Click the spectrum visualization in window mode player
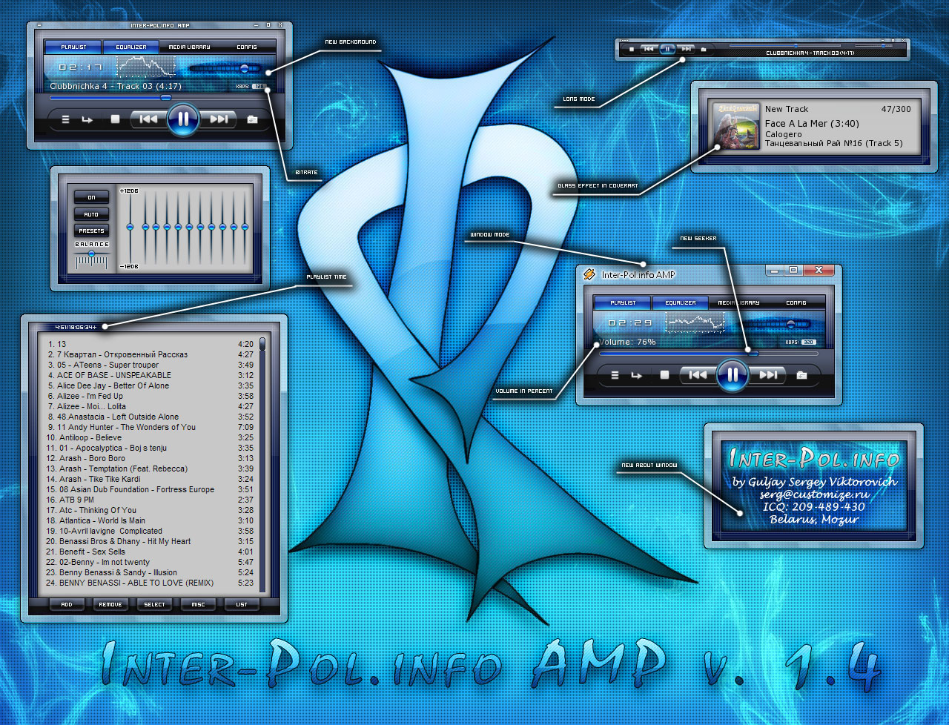 [x=695, y=322]
